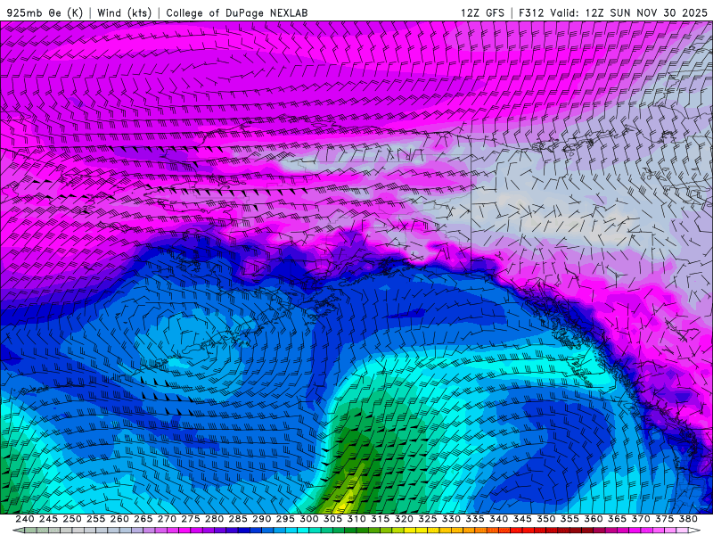Click the 'F312' forecast hour text
The height and width of the screenshot is (535, 713).
[x=531, y=13]
